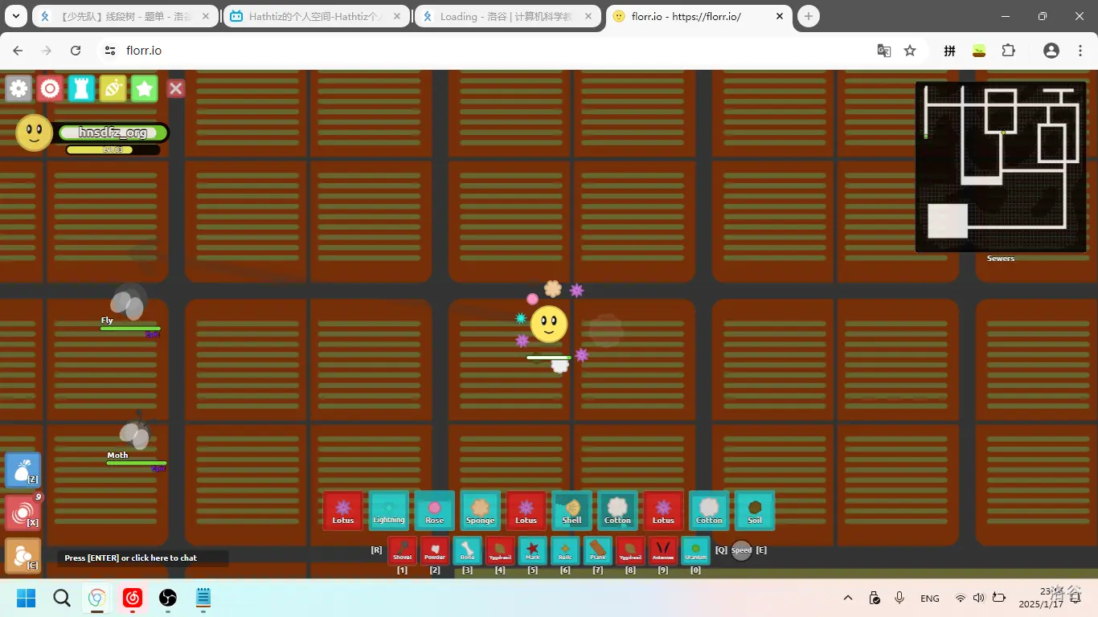Click the Sponge petal in loadout
The image size is (1098, 617).
point(481,511)
